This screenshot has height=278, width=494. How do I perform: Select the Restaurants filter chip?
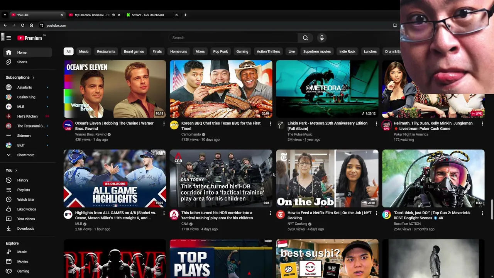(106, 51)
